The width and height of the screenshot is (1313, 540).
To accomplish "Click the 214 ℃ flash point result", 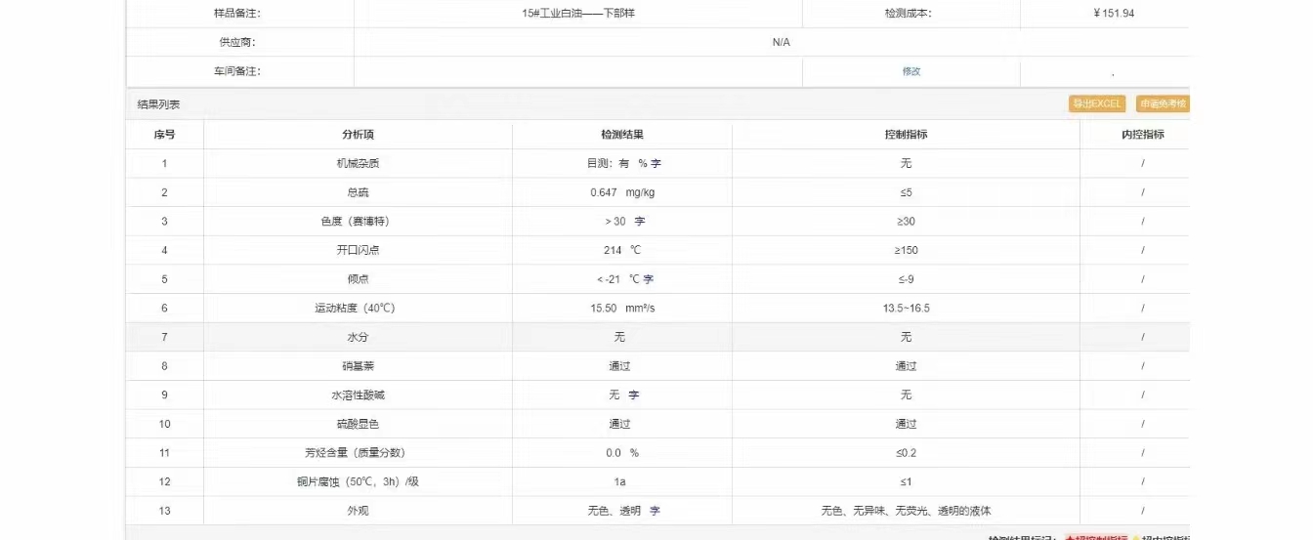I will (x=622, y=250).
